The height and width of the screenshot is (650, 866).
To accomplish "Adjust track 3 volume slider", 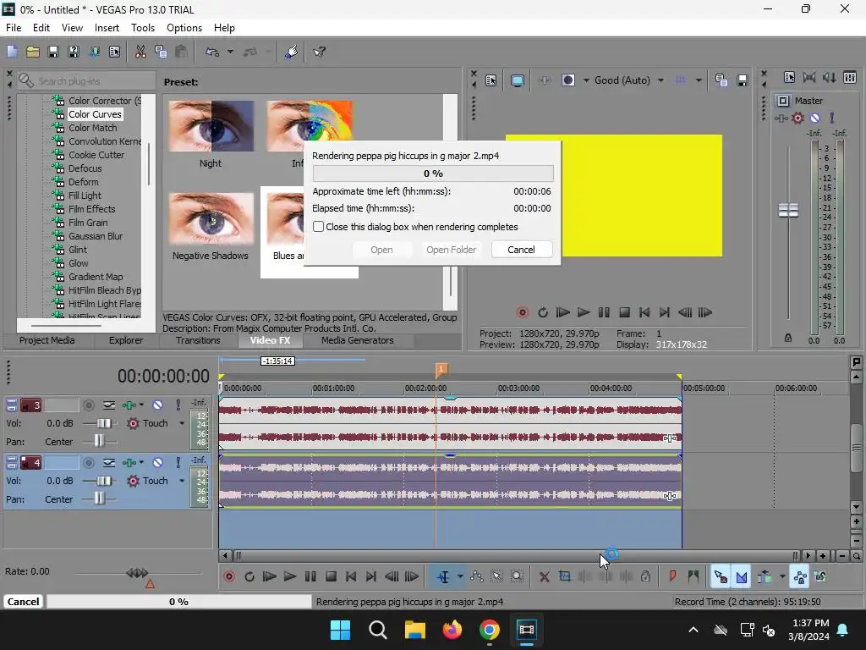I will (x=102, y=423).
